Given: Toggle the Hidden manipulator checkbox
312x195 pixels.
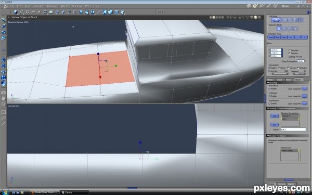Looking at the screenshot, I should (x=269, y=68).
